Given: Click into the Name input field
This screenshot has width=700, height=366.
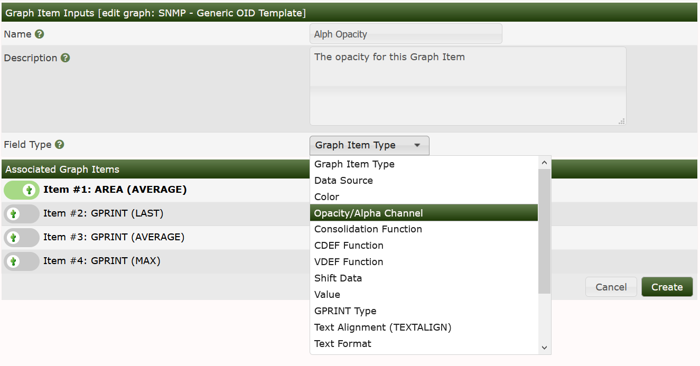Looking at the screenshot, I should [x=405, y=34].
